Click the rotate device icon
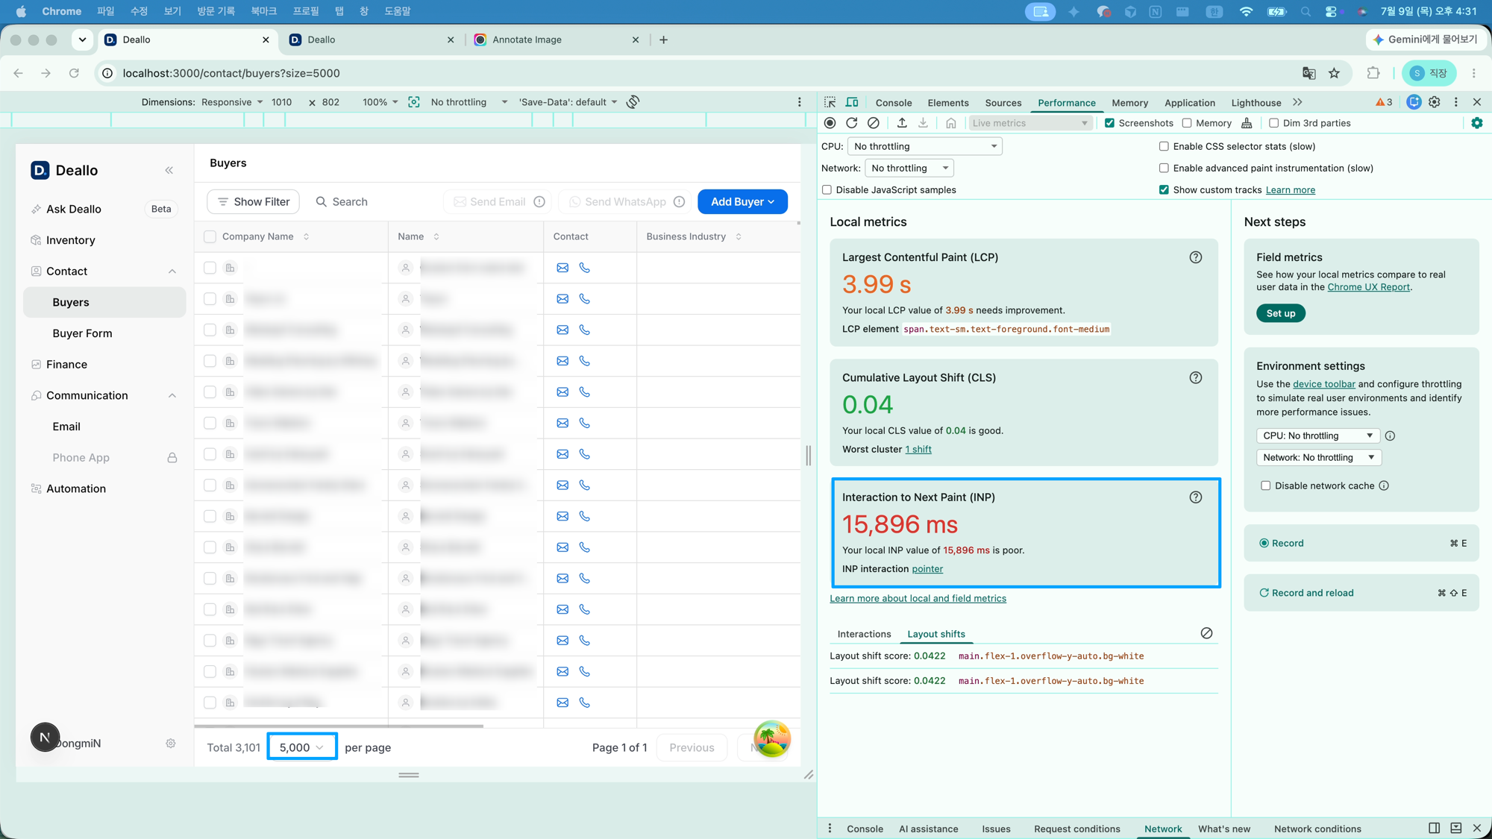Viewport: 1492px width, 839px height. point(633,102)
